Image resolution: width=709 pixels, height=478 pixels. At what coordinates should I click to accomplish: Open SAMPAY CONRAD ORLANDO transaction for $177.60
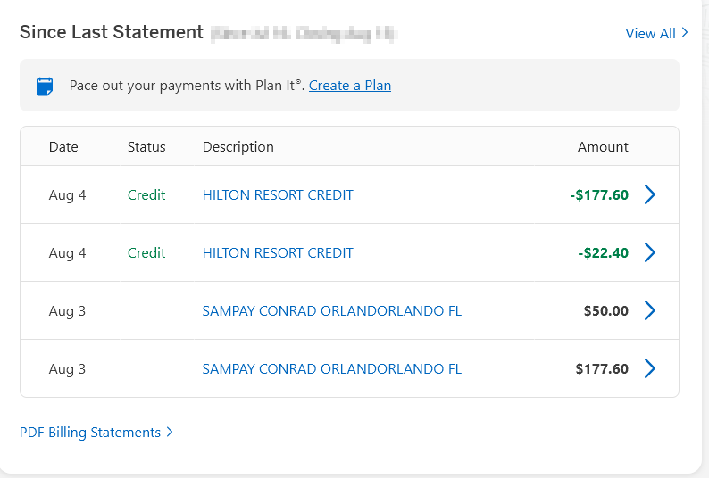[x=332, y=368]
